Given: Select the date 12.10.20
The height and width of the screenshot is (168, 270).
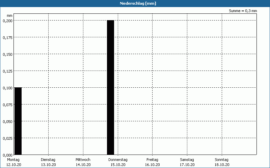Looking at the screenshot, I should click(14, 165).
